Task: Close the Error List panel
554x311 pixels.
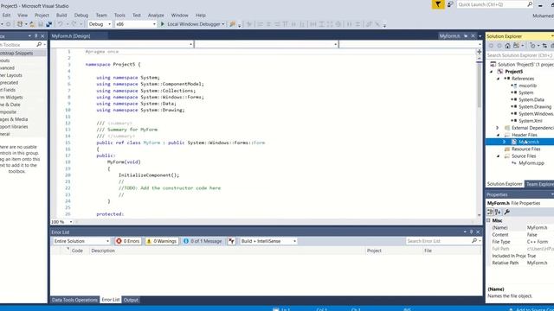Action: (478, 232)
